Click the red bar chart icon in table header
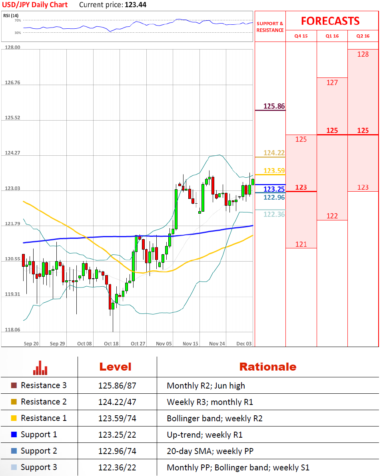 [x=40, y=368]
